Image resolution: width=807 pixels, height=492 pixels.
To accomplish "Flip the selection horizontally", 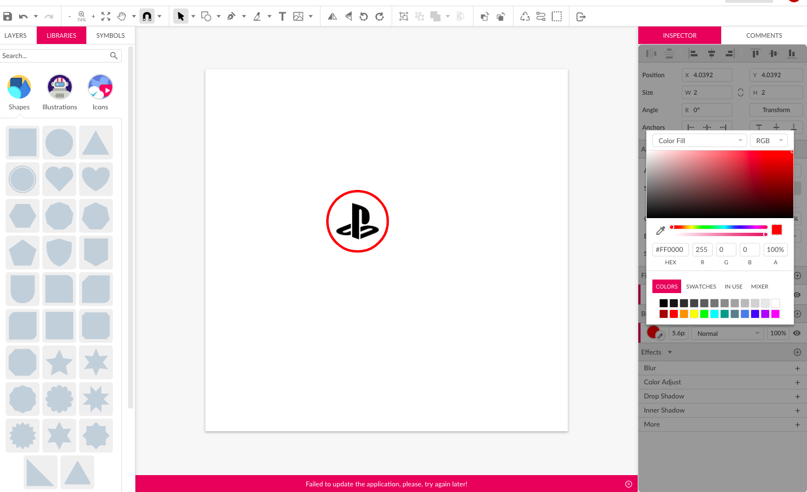I will pyautogui.click(x=332, y=16).
